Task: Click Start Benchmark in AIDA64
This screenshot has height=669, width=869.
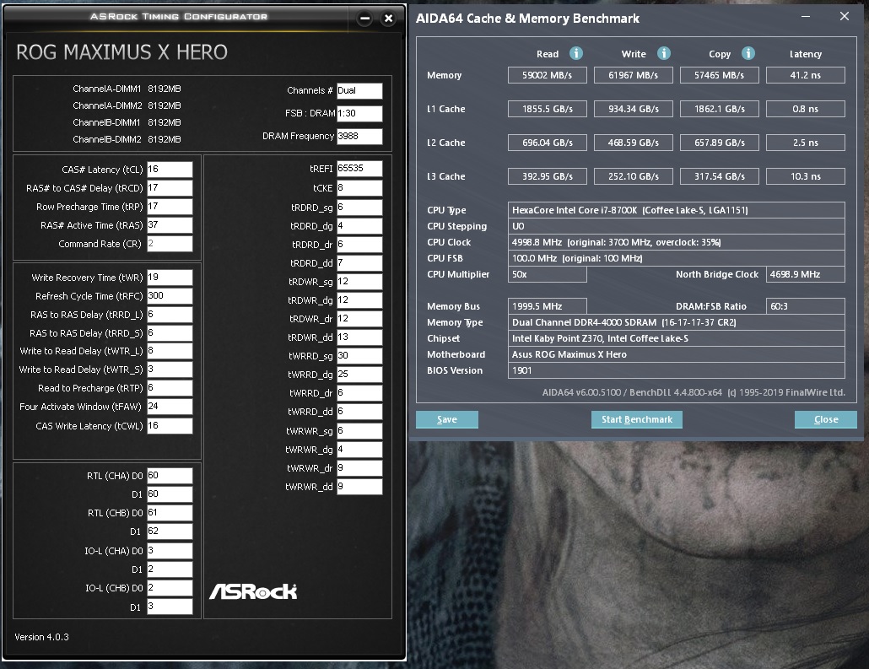Action: coord(637,419)
